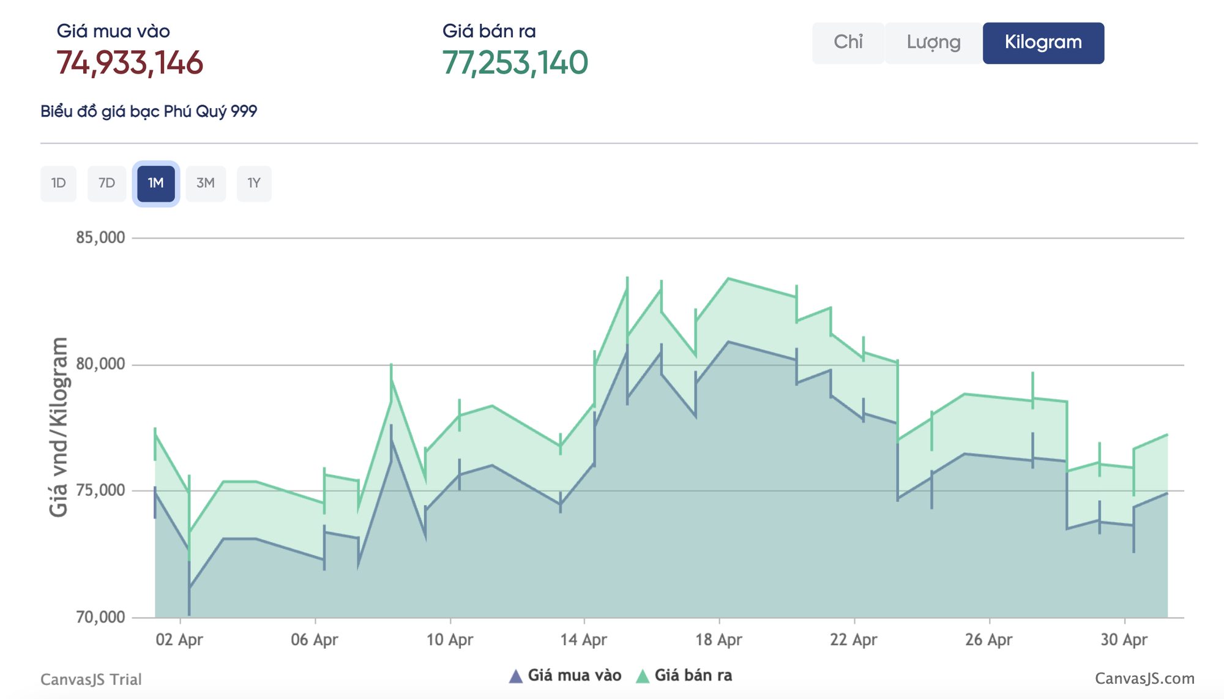Change chart range to 3M

[x=206, y=183]
